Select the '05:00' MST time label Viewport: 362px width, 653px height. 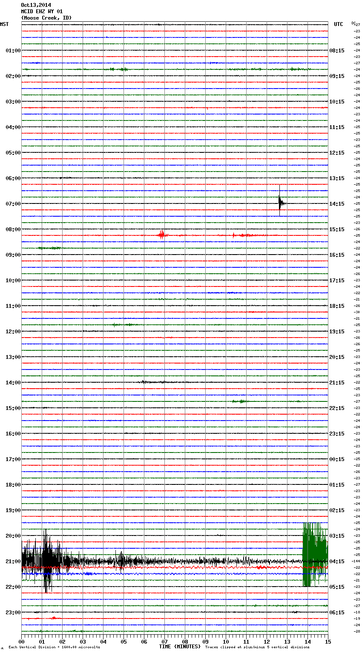click(x=13, y=153)
